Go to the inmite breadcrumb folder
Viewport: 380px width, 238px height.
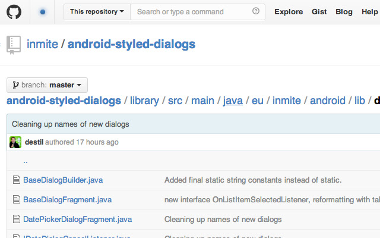pos(287,101)
